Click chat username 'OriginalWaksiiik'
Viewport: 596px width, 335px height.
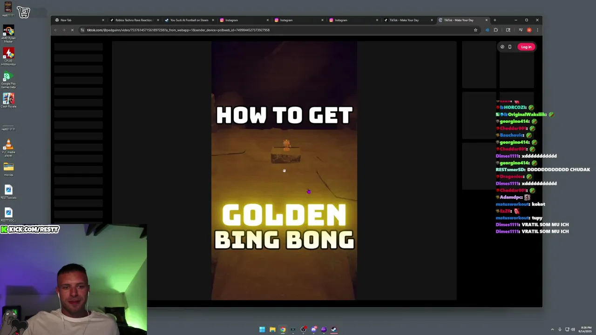[x=527, y=114]
